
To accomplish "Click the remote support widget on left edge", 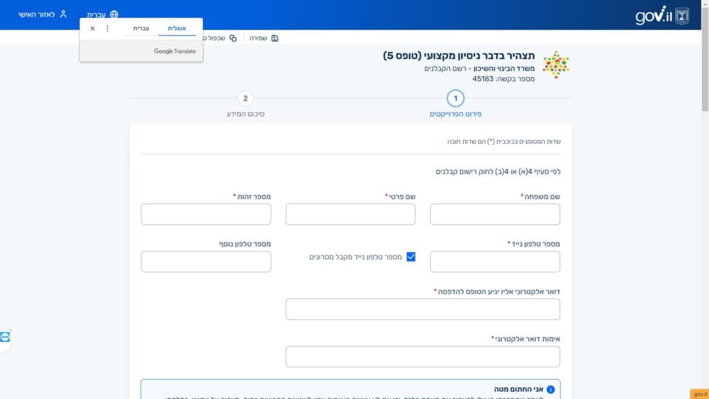I will (6, 337).
